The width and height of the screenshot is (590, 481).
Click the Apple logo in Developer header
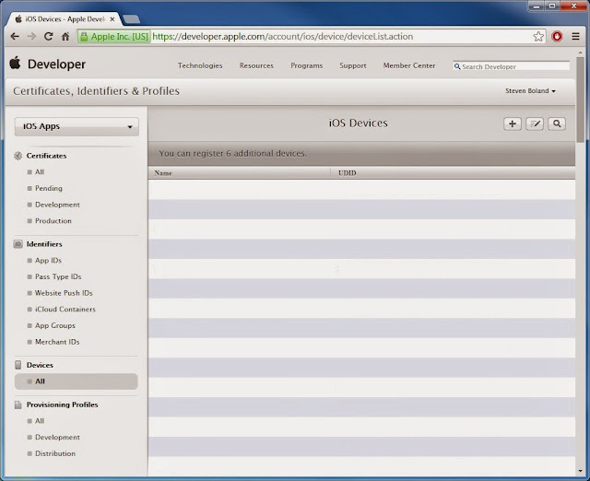tap(15, 63)
